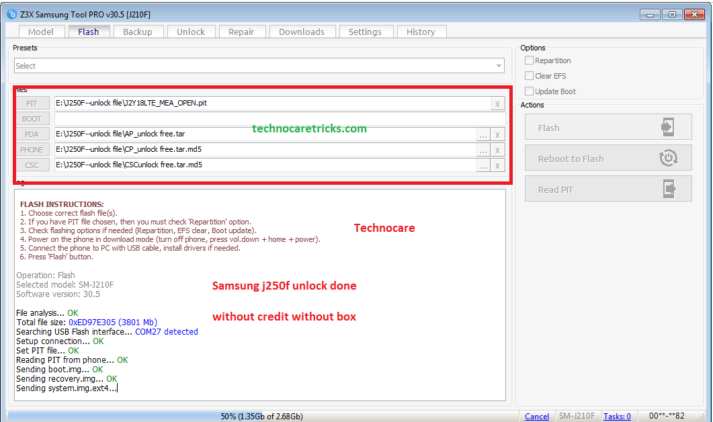Image resolution: width=713 pixels, height=422 pixels.
Task: Click the Cancel link in status bar
Action: 536,417
